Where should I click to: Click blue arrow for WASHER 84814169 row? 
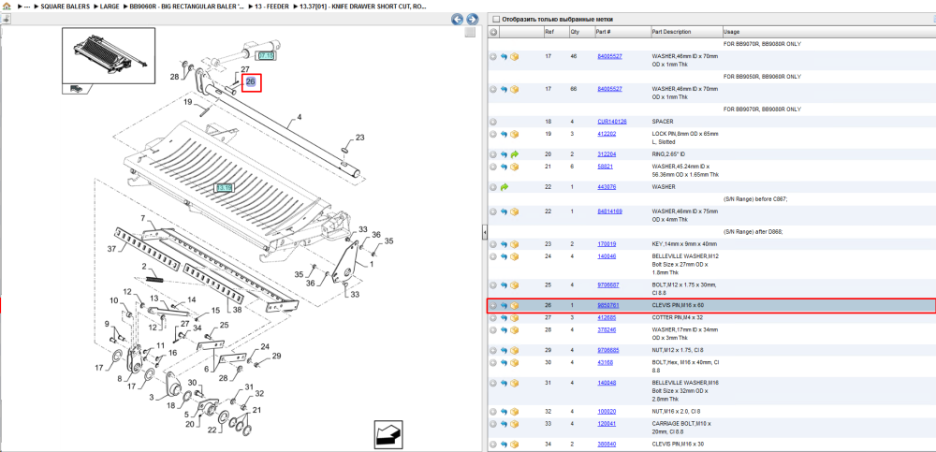[504, 211]
